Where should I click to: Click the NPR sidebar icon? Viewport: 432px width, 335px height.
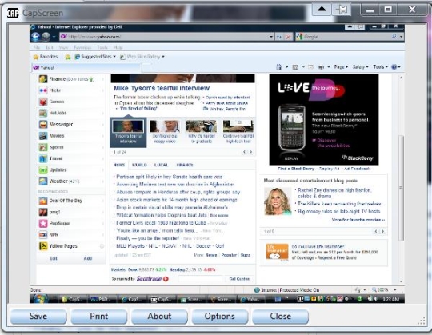(43, 235)
